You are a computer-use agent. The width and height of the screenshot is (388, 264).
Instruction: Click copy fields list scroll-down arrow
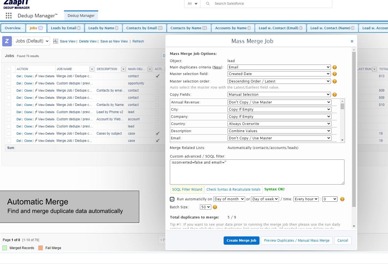(342, 140)
